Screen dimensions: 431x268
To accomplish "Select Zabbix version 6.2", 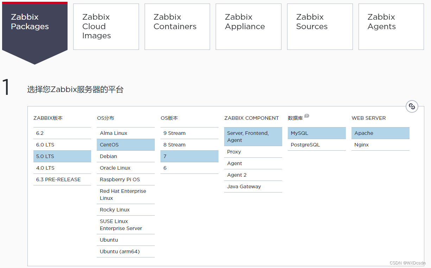I will point(62,133).
